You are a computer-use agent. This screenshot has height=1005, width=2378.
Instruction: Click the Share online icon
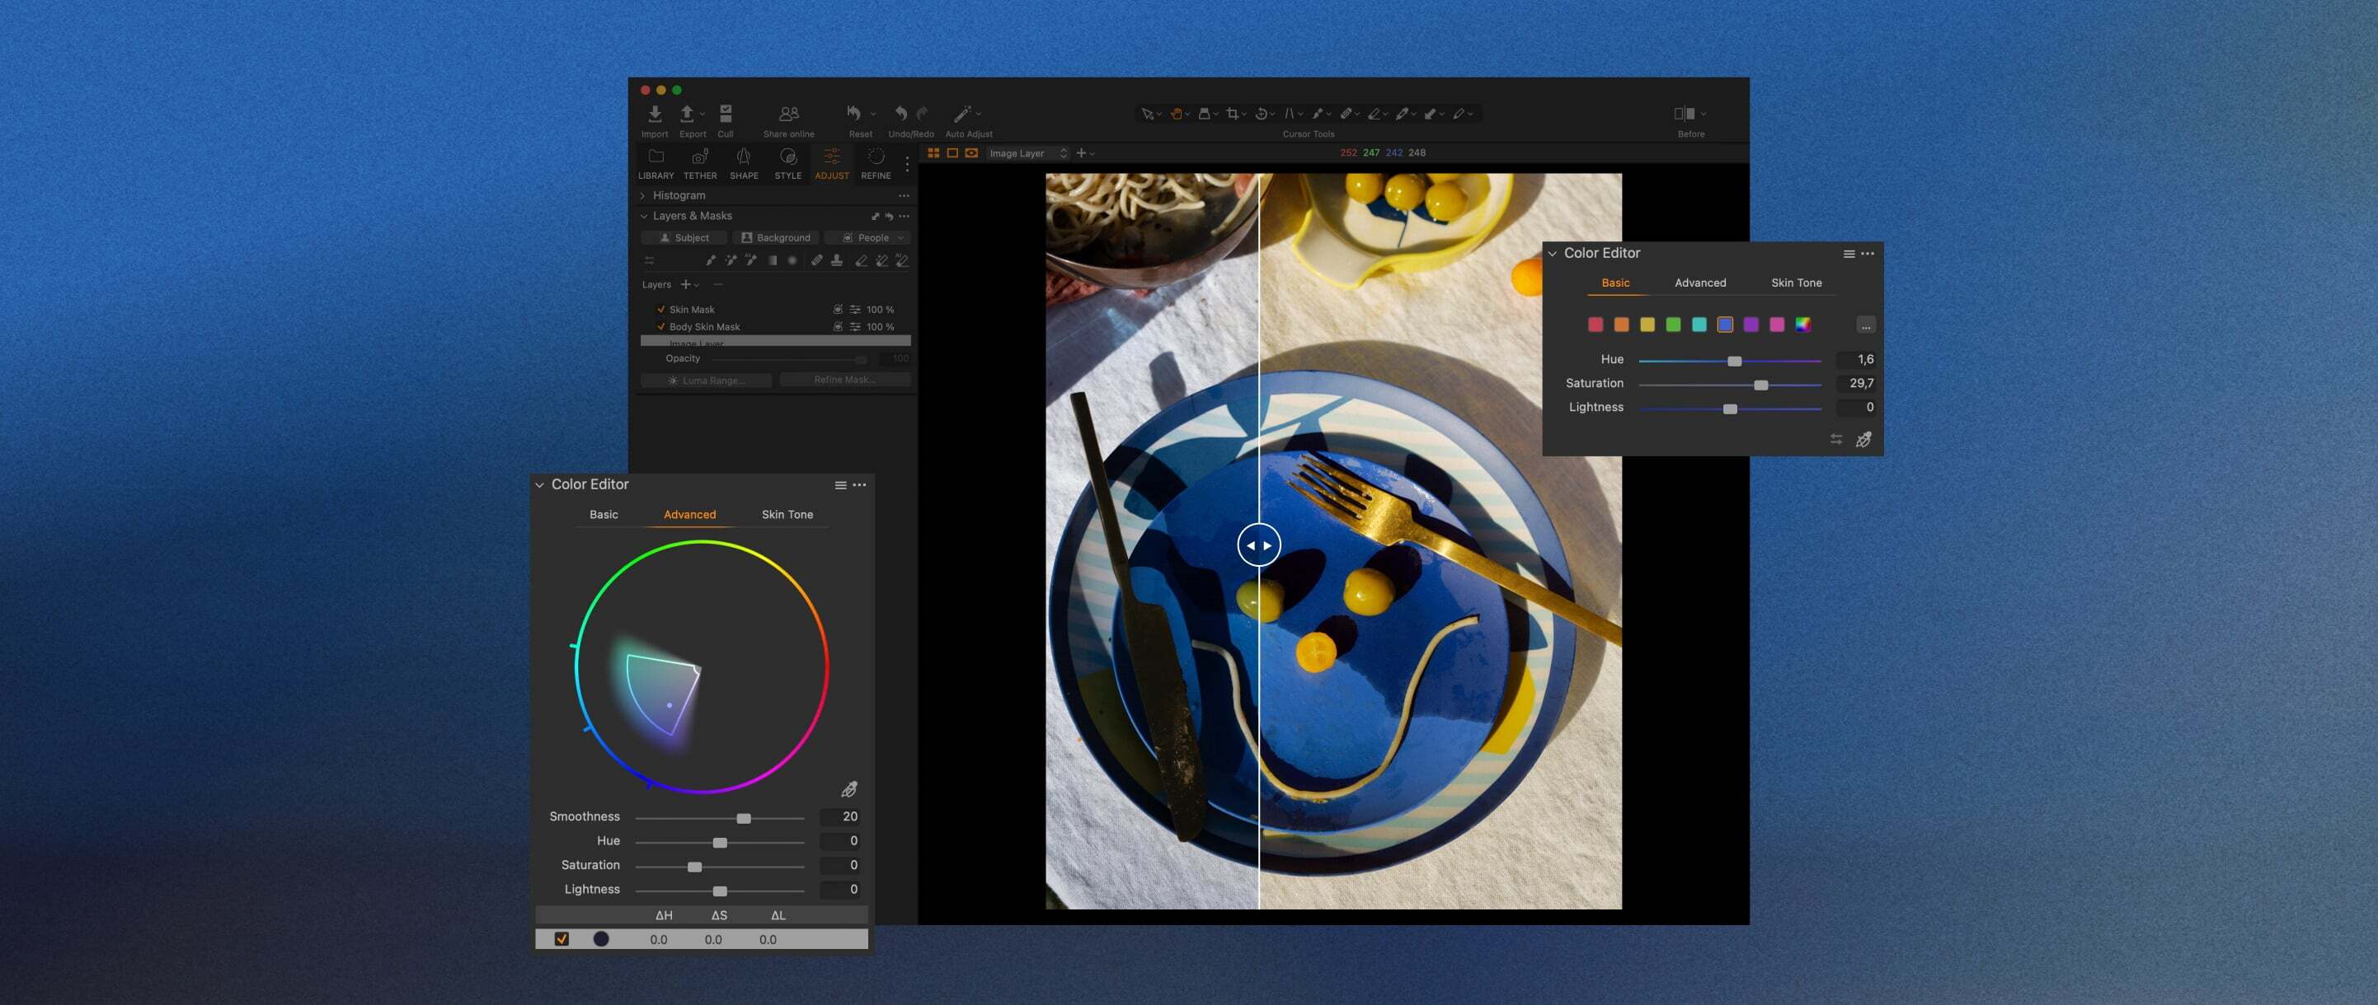click(x=788, y=115)
